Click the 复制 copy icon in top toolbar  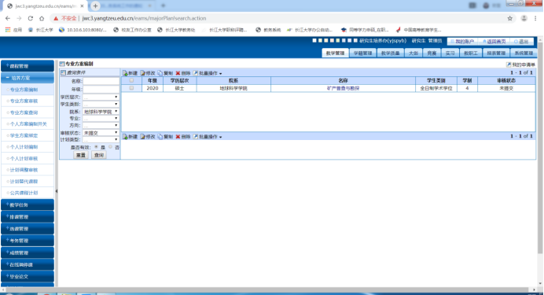(160, 73)
